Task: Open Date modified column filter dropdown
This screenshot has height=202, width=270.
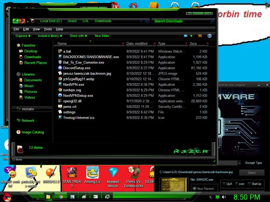Action: (155, 43)
